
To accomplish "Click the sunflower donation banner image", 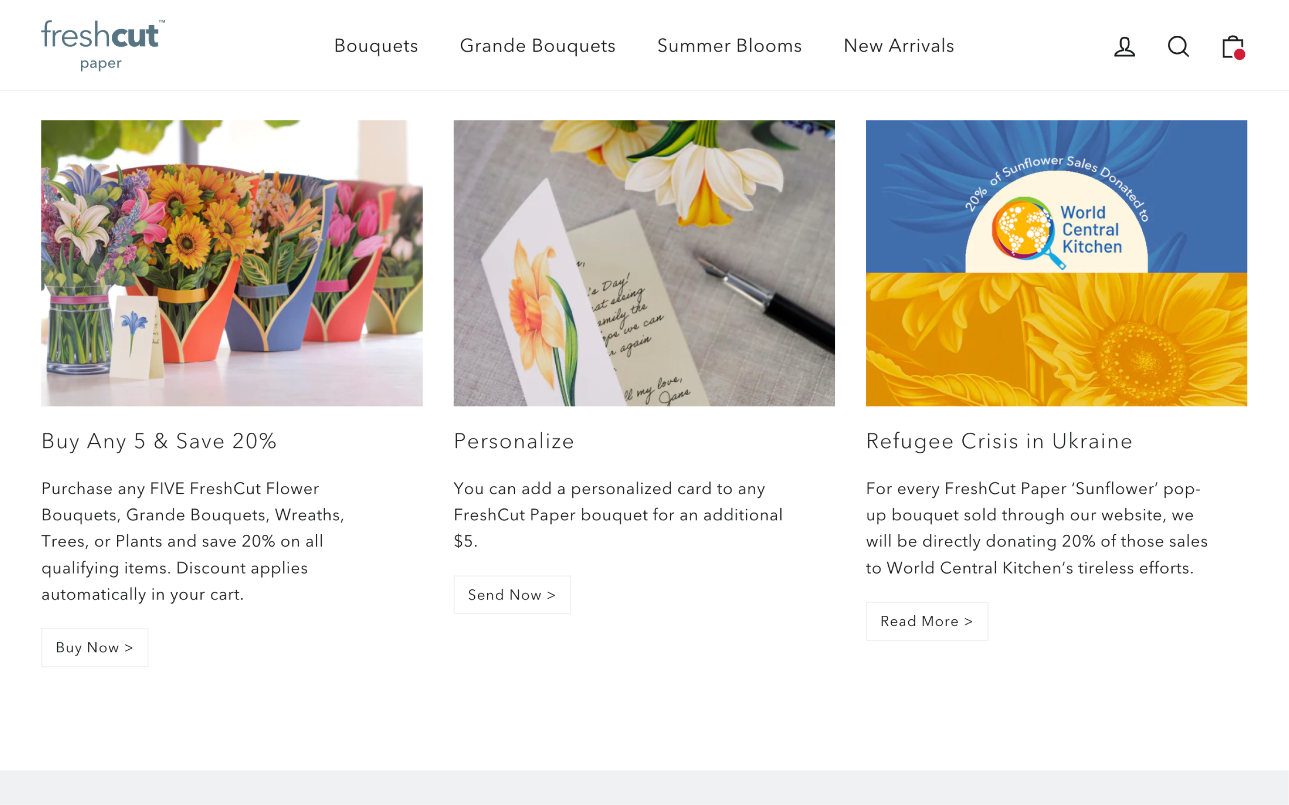I will pyautogui.click(x=1056, y=263).
